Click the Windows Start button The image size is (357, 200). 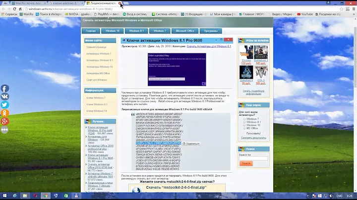[5, 196]
